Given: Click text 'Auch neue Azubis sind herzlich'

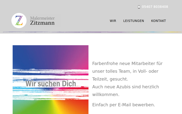Looking at the screenshot, I should [126, 87].
